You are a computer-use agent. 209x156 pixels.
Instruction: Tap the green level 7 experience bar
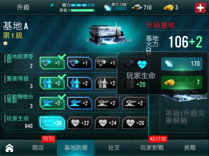click(83, 10)
